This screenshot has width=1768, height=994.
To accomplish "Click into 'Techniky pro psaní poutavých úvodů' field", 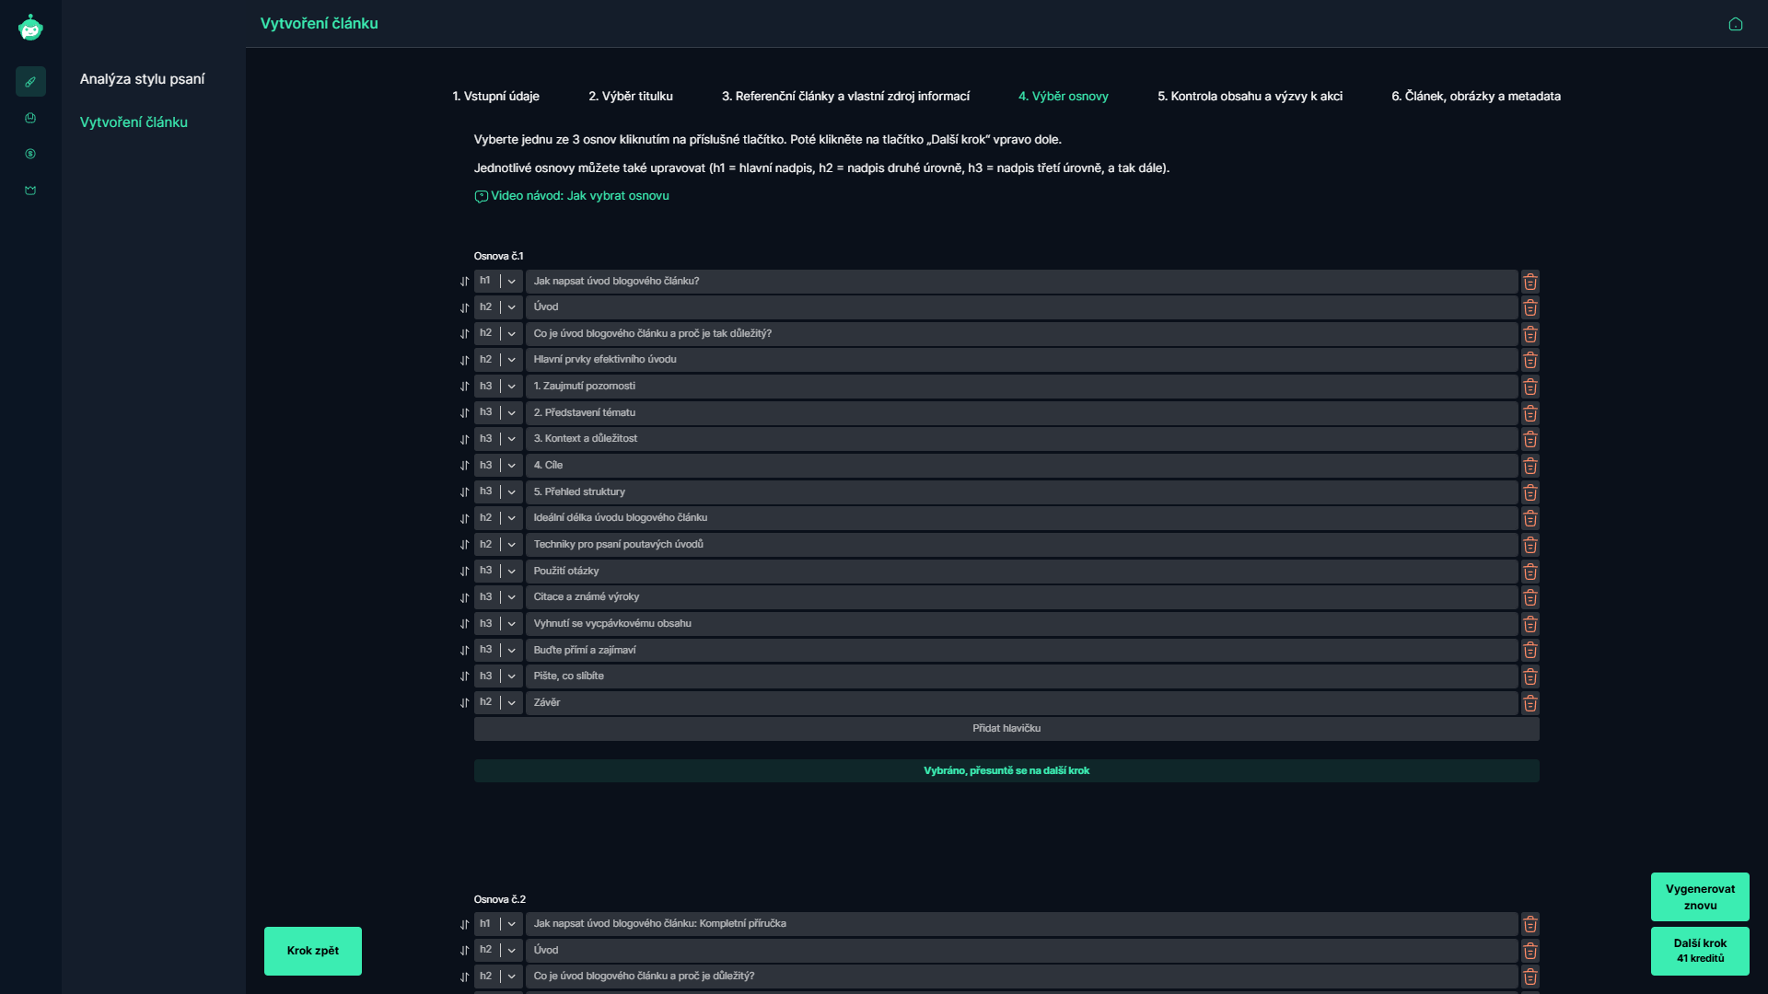I will [1021, 545].
